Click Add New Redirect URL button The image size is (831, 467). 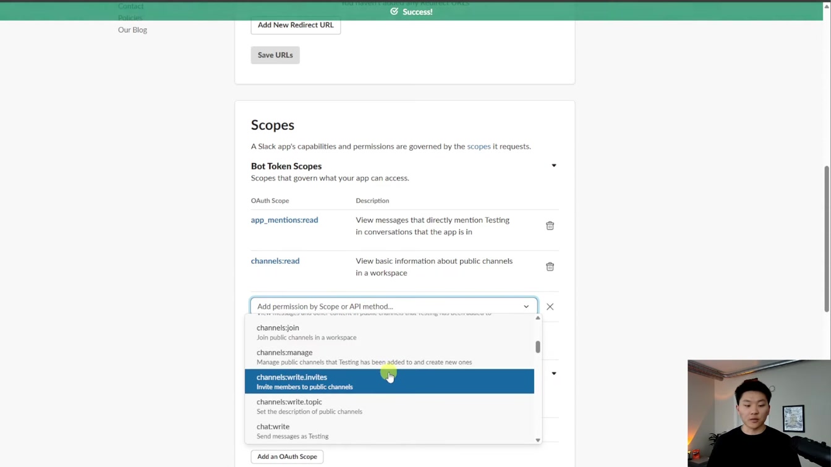tap(296, 25)
